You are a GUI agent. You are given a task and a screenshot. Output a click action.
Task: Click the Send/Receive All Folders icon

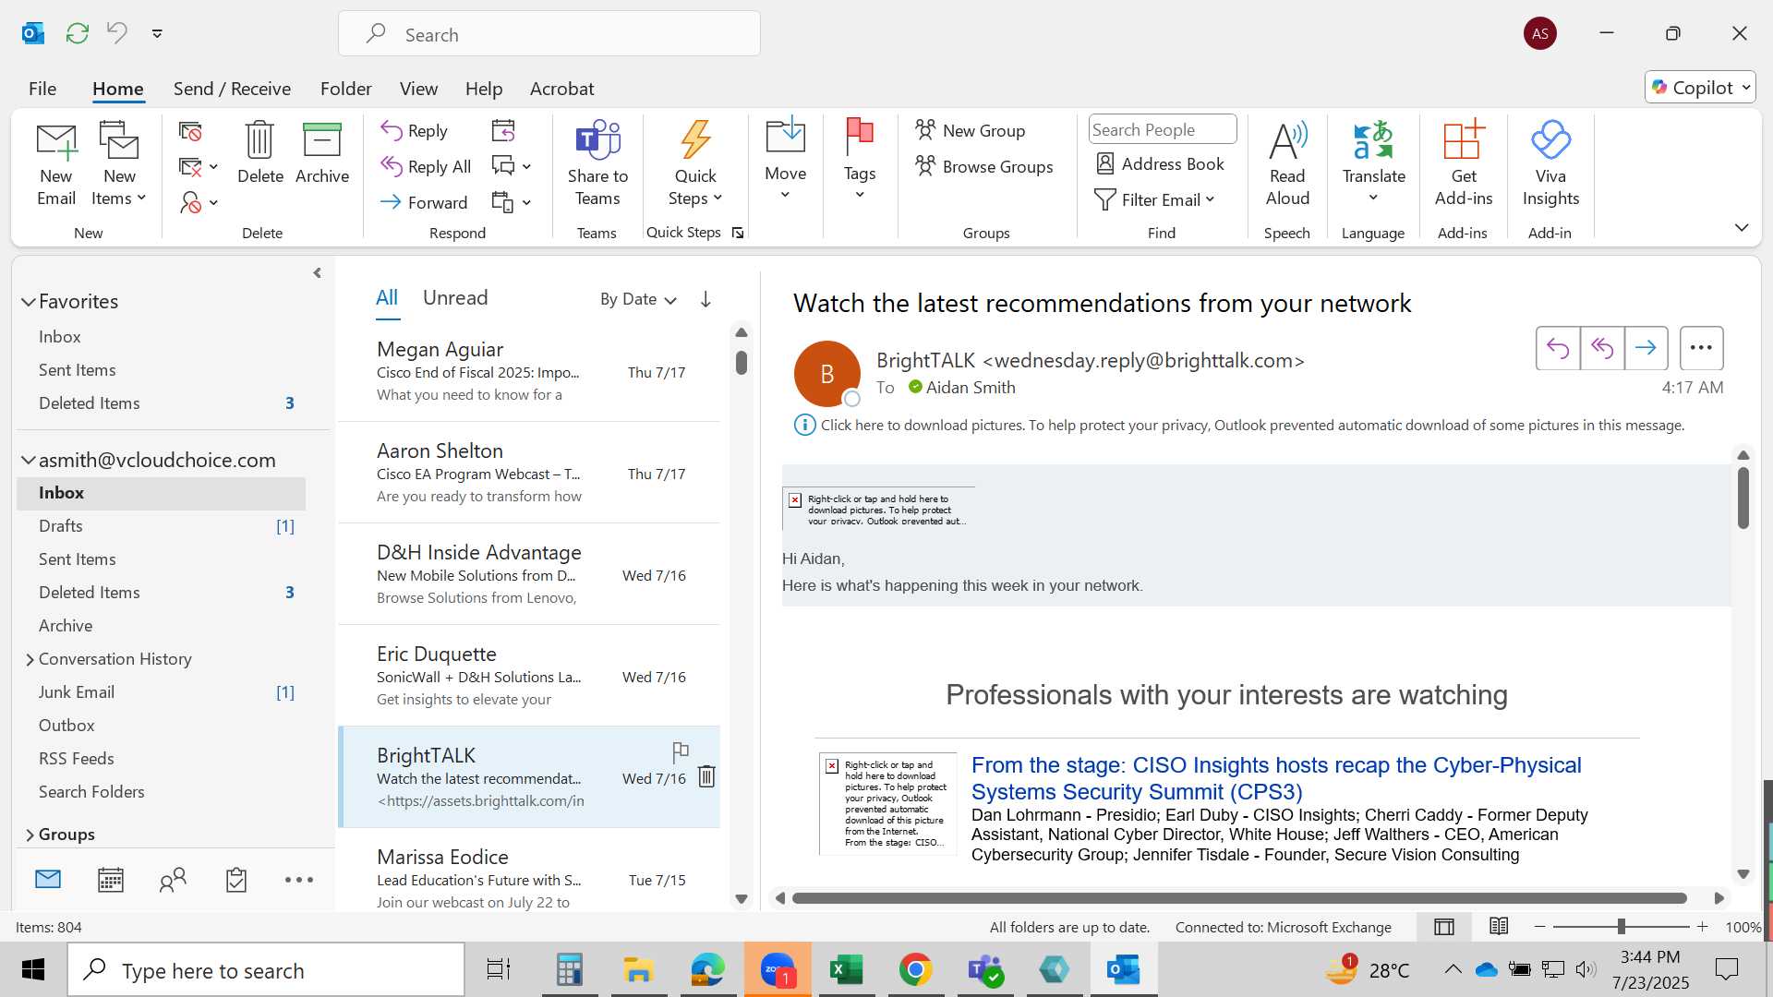click(x=78, y=33)
